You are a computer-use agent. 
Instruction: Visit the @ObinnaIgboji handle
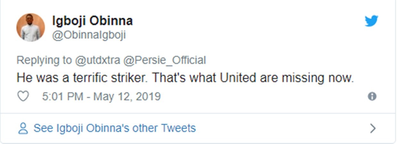pos(89,35)
